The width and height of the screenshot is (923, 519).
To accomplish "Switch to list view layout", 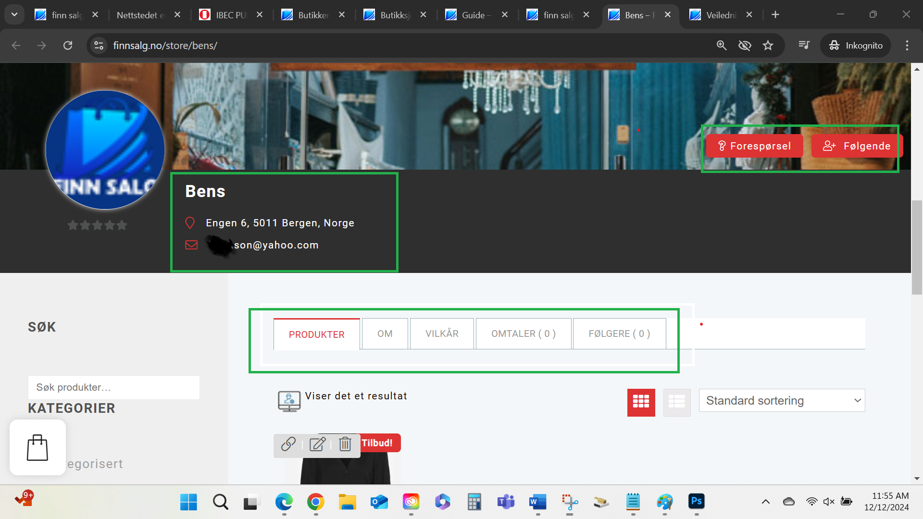I will 676,402.
